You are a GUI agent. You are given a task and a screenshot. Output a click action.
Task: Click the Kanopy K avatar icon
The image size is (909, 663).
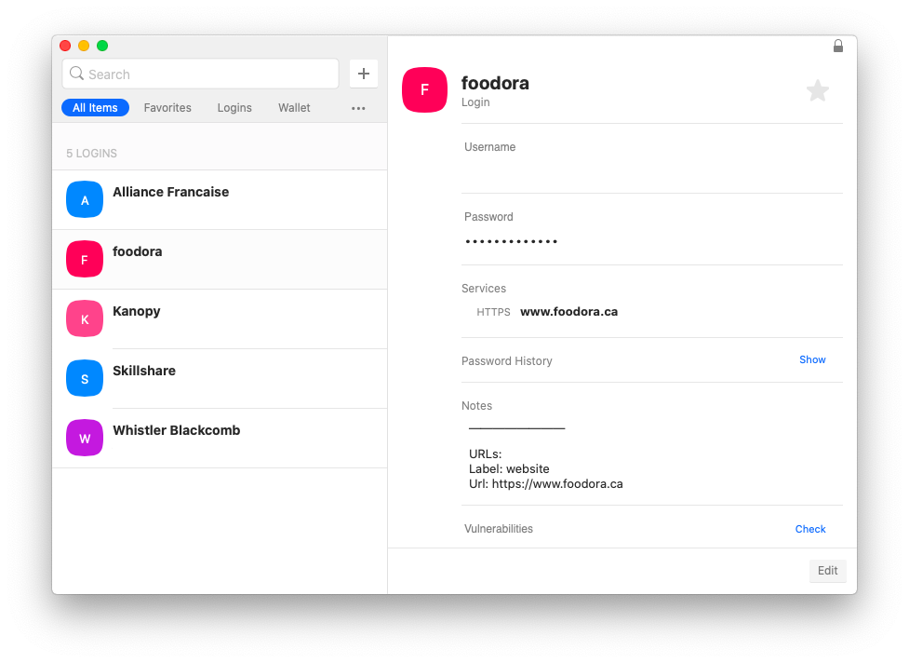click(x=85, y=318)
